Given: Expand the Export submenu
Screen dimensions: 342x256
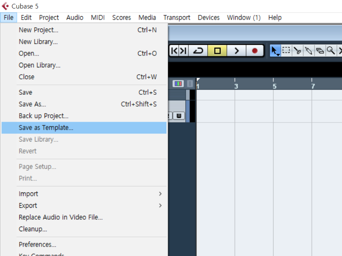Looking at the screenshot, I should (x=84, y=206).
